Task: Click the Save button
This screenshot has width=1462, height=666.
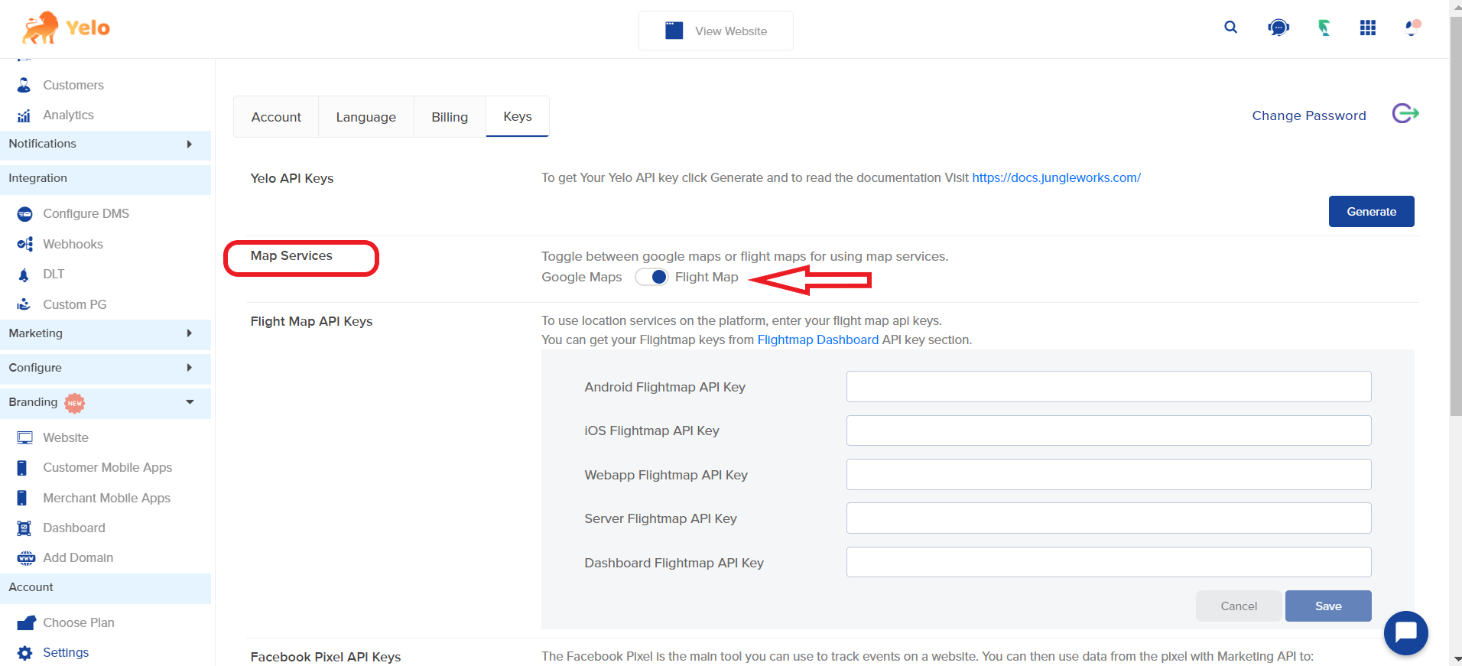Action: 1328,606
